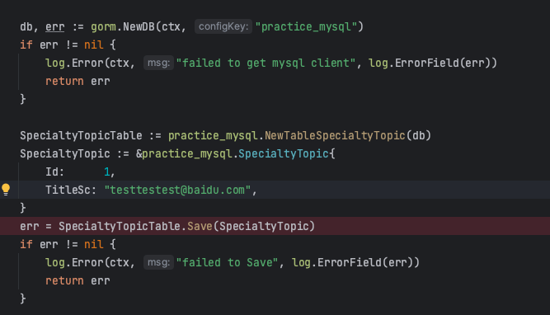Click the Id field name
This screenshot has height=315, width=550.
[52, 172]
